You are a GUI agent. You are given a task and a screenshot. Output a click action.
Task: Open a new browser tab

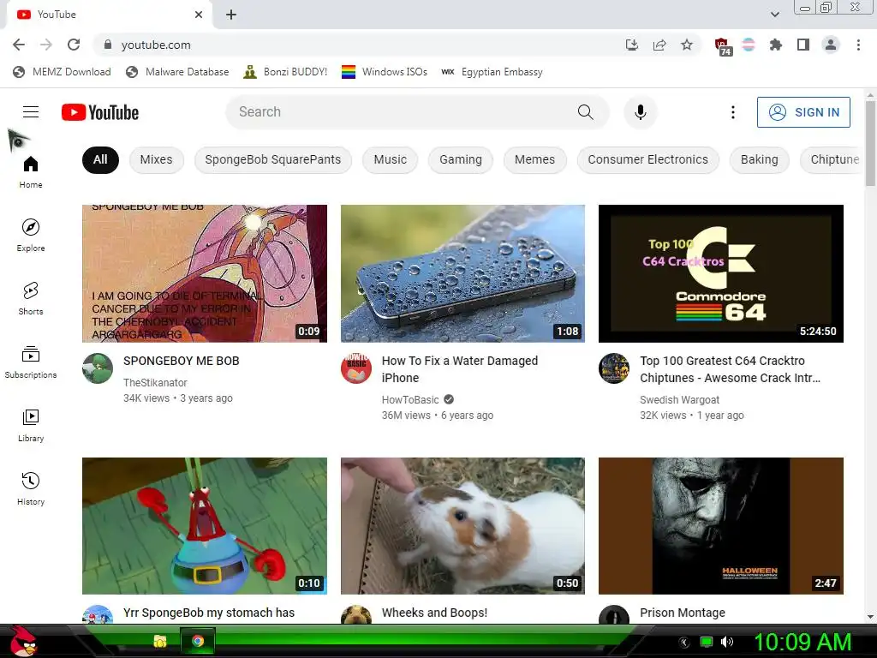point(231,15)
